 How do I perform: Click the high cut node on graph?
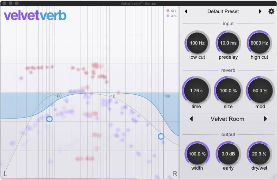tap(161, 136)
